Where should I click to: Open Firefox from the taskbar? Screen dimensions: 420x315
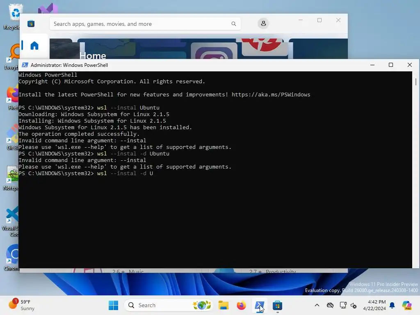(241, 305)
